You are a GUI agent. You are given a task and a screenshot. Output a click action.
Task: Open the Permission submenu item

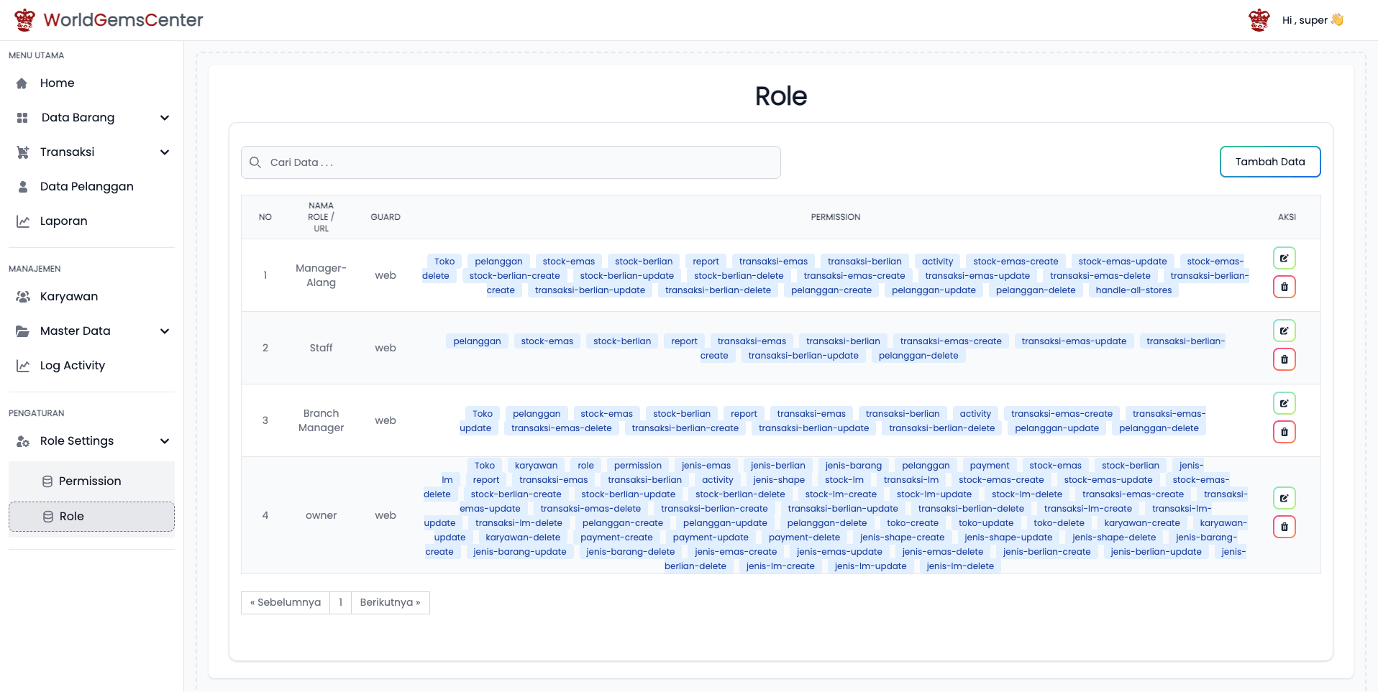coord(91,481)
